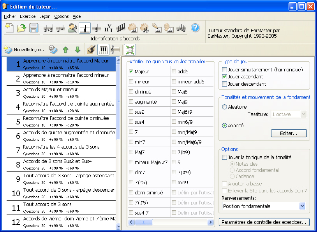Select the chord identification exercise icon
Screen dimensions: 317x232
85,28
